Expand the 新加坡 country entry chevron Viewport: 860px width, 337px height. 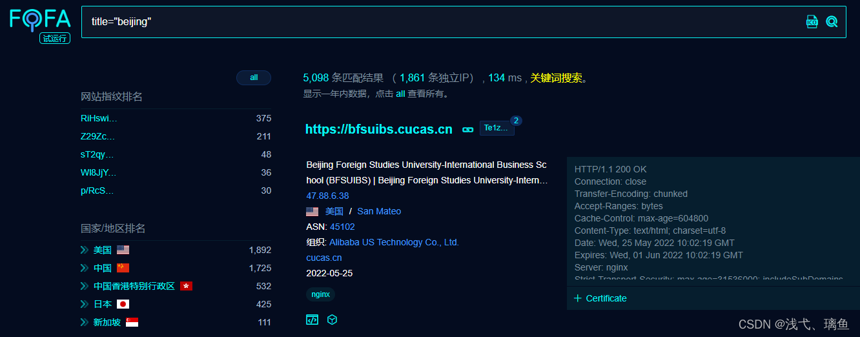click(84, 322)
